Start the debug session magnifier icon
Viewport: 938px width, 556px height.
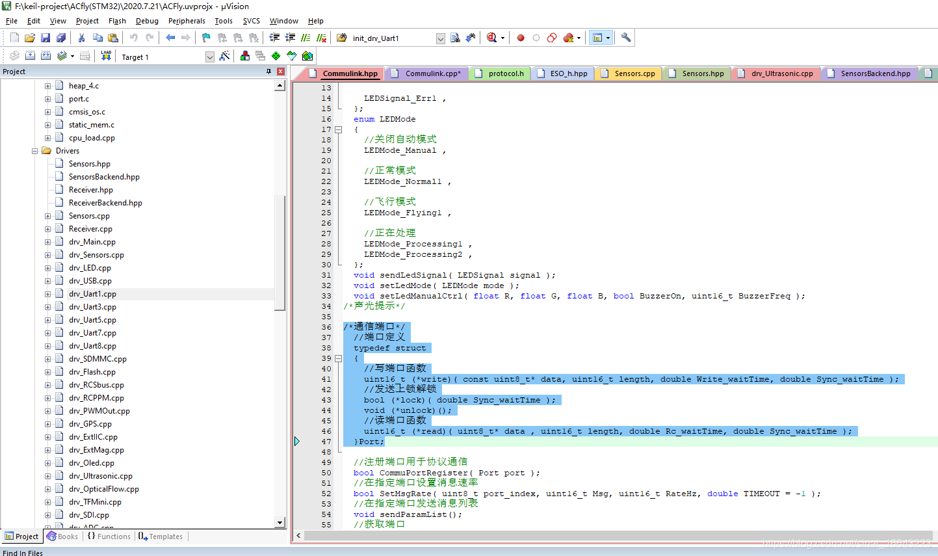click(492, 38)
